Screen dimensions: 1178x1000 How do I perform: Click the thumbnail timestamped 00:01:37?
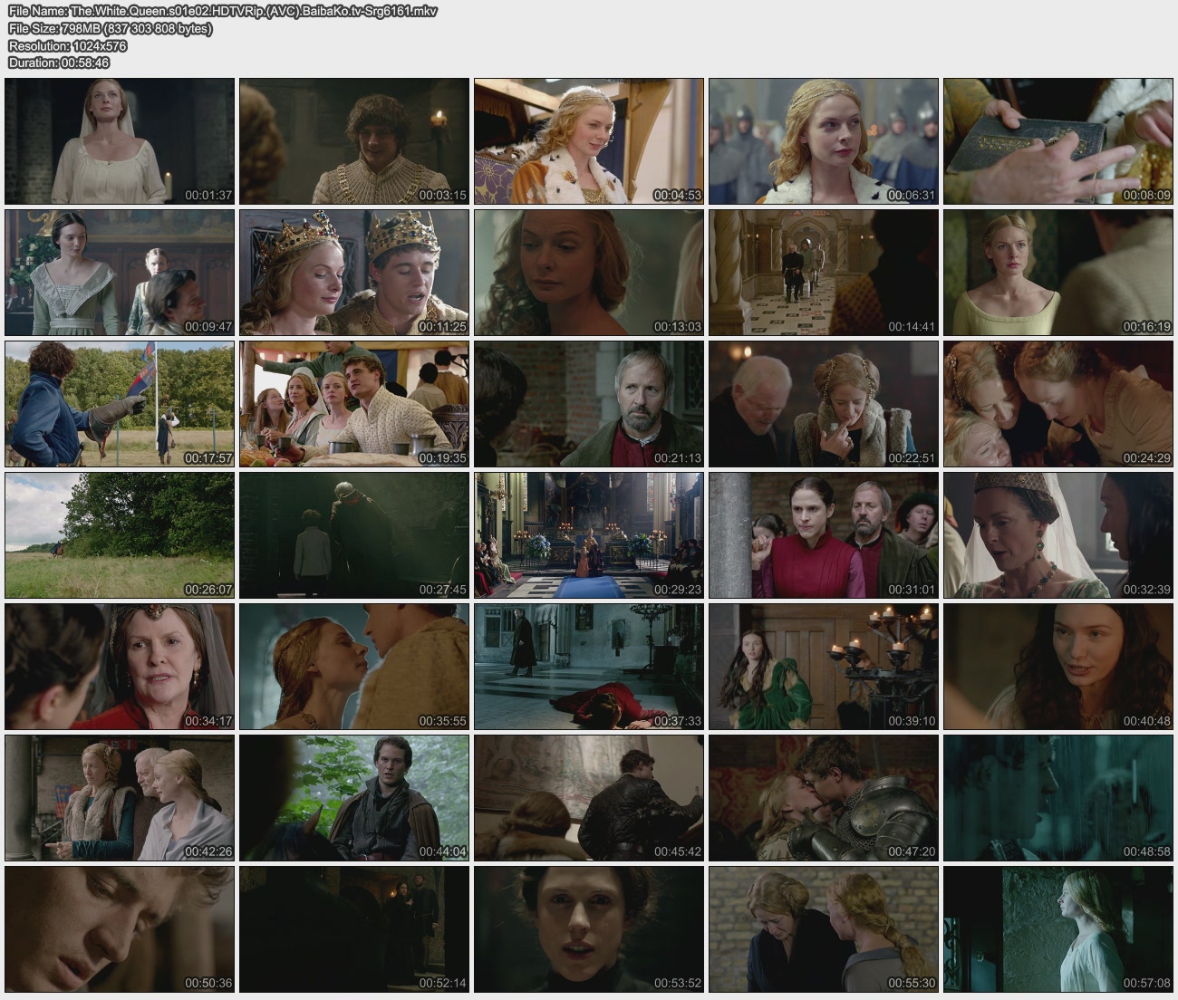pyautogui.click(x=120, y=140)
